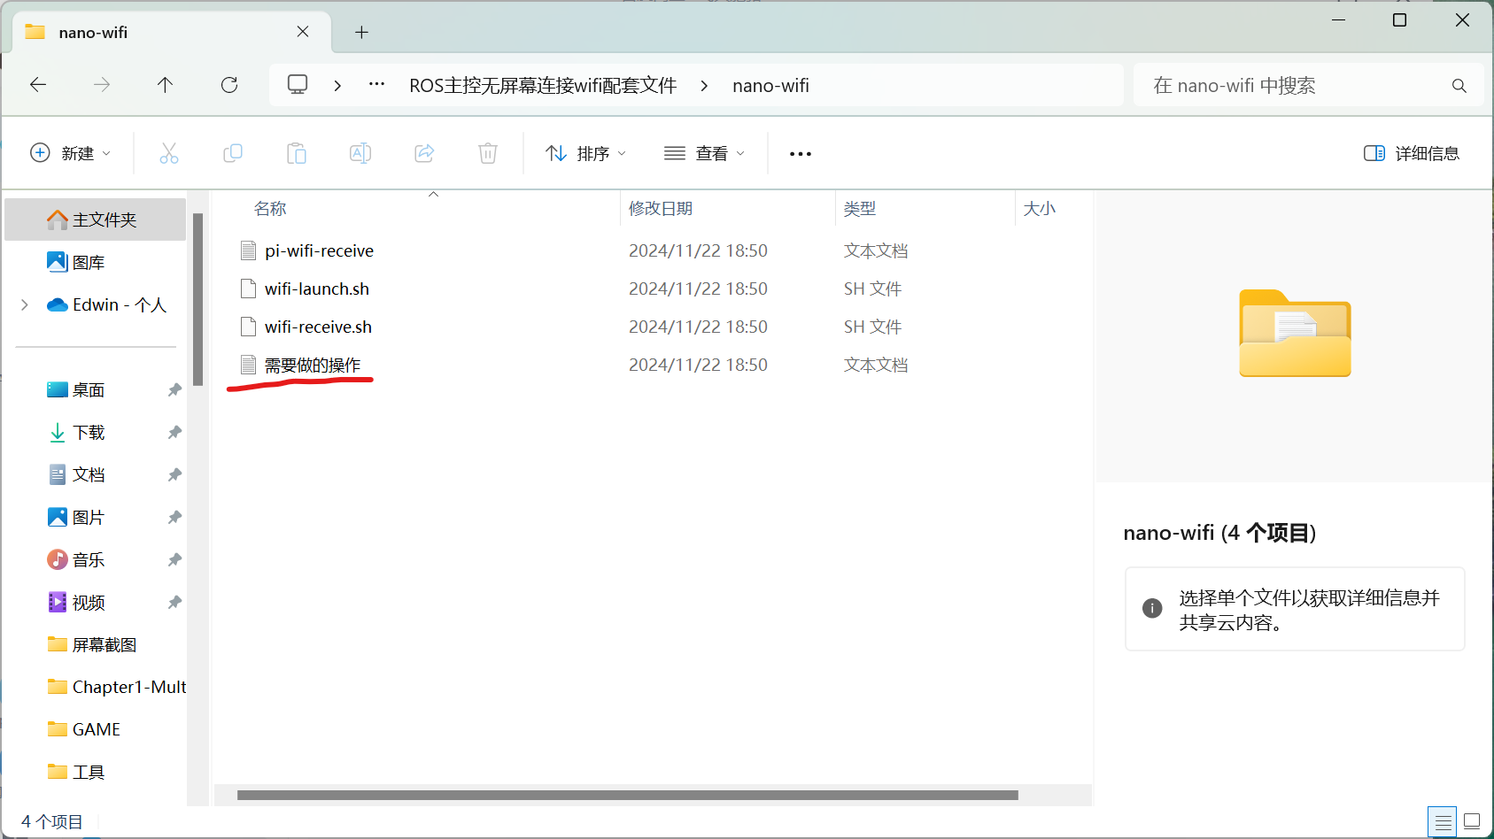Click the Rename icon in toolbar

pos(360,153)
